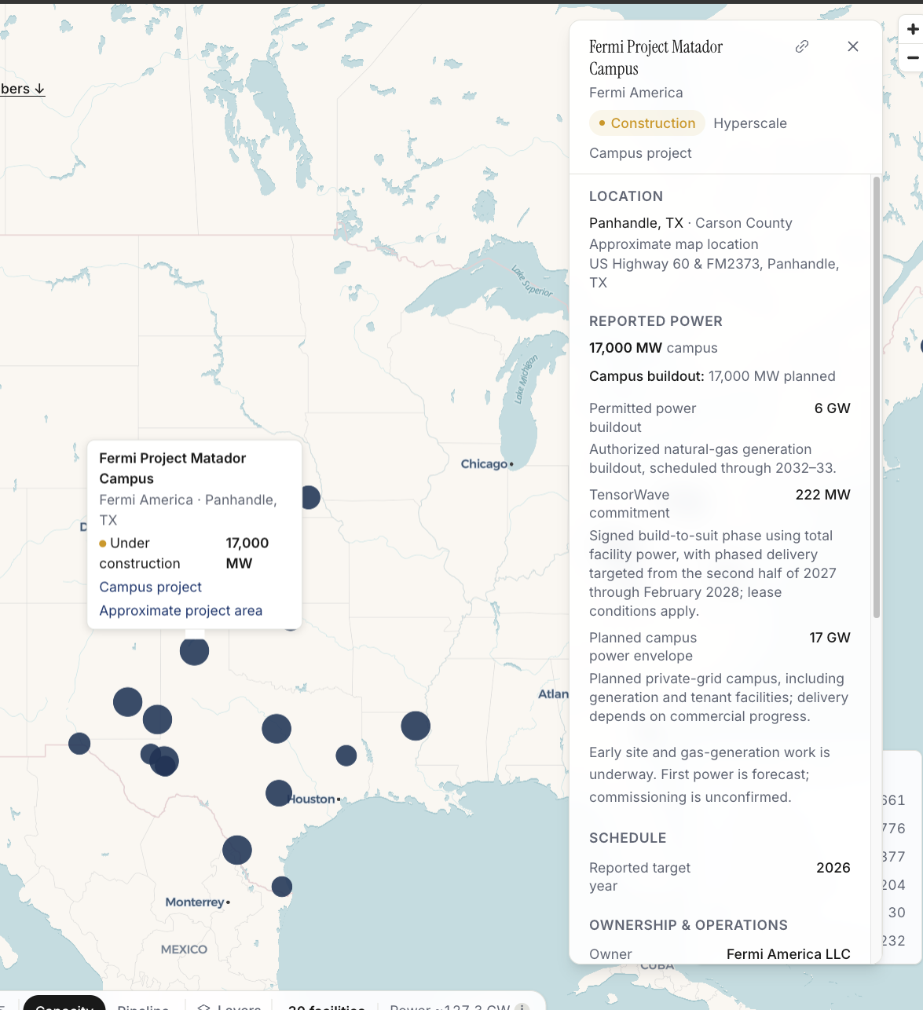The height and width of the screenshot is (1010, 923).
Task: Click the Chicago city label on map
Action: pos(484,464)
